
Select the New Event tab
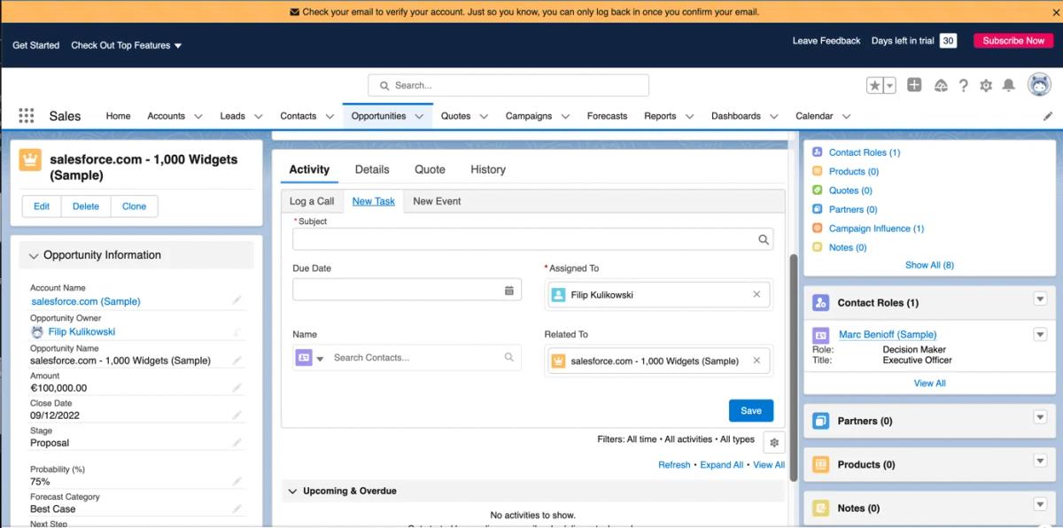pos(437,201)
